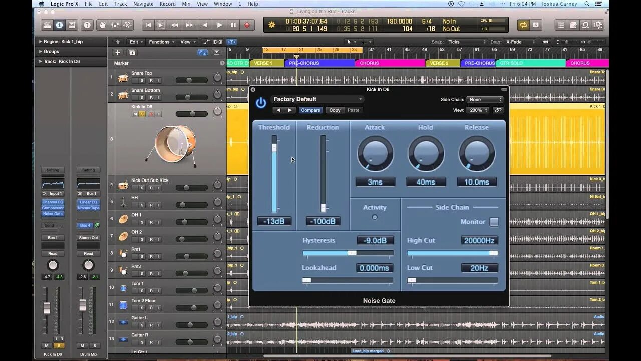641x361 pixels.
Task: Click the Pause button
Action: pyautogui.click(x=233, y=25)
